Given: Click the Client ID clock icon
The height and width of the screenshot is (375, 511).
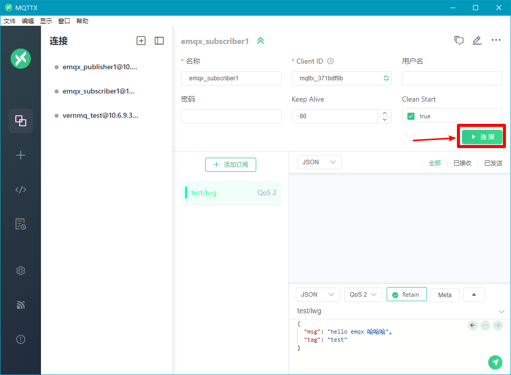Looking at the screenshot, I should [x=331, y=61].
